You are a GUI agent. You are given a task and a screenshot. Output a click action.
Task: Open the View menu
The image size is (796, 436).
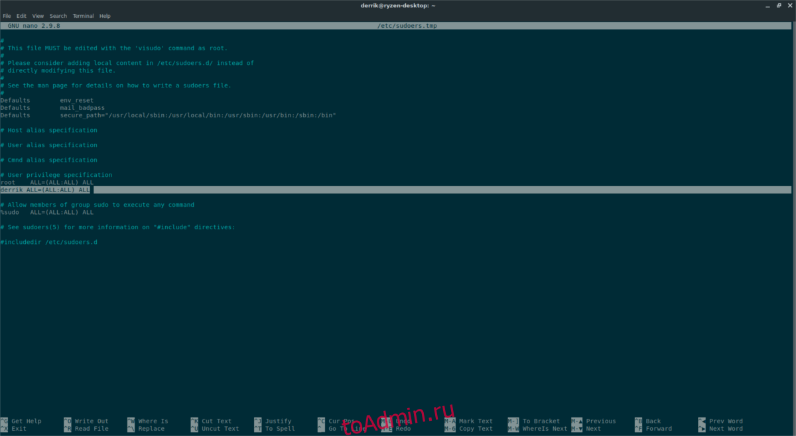point(38,15)
